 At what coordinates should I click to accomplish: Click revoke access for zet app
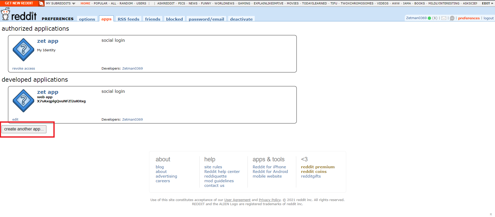(23, 68)
